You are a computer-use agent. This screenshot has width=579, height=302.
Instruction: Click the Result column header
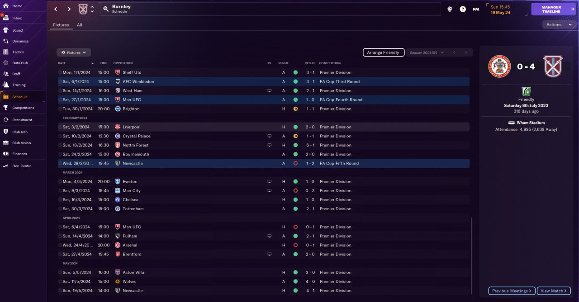pyautogui.click(x=310, y=63)
